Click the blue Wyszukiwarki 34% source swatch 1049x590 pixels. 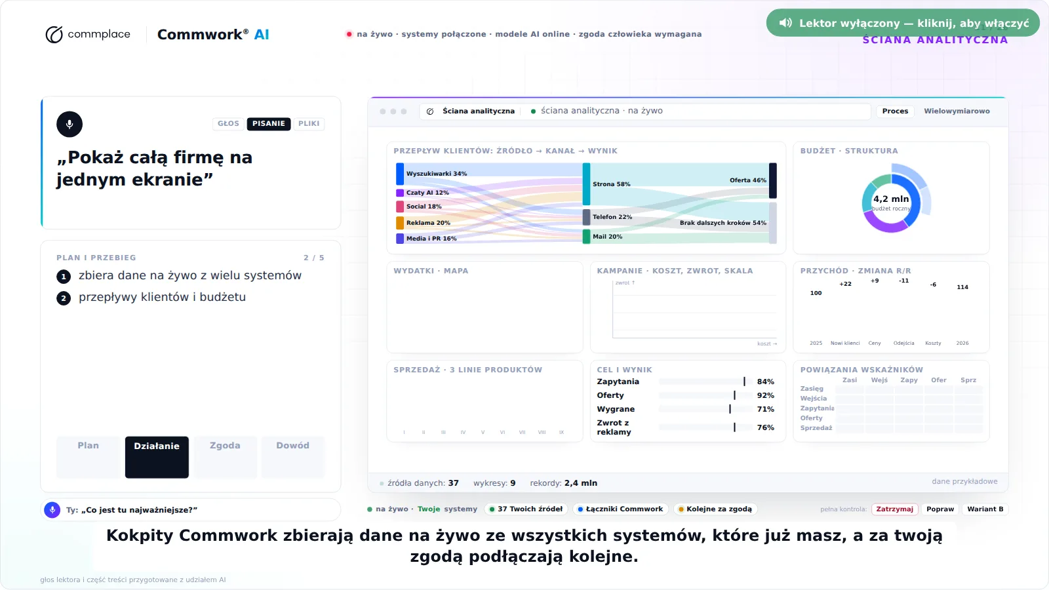click(400, 174)
